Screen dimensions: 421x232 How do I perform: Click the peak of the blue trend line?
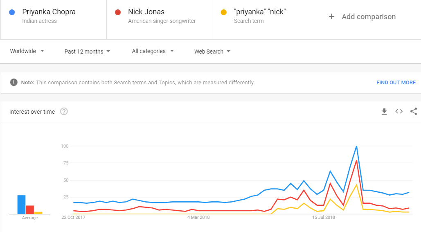click(x=356, y=146)
